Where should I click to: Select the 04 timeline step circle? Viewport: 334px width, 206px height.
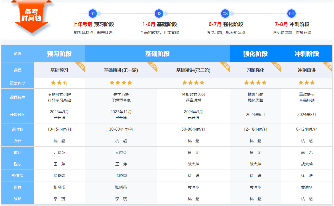click(291, 14)
